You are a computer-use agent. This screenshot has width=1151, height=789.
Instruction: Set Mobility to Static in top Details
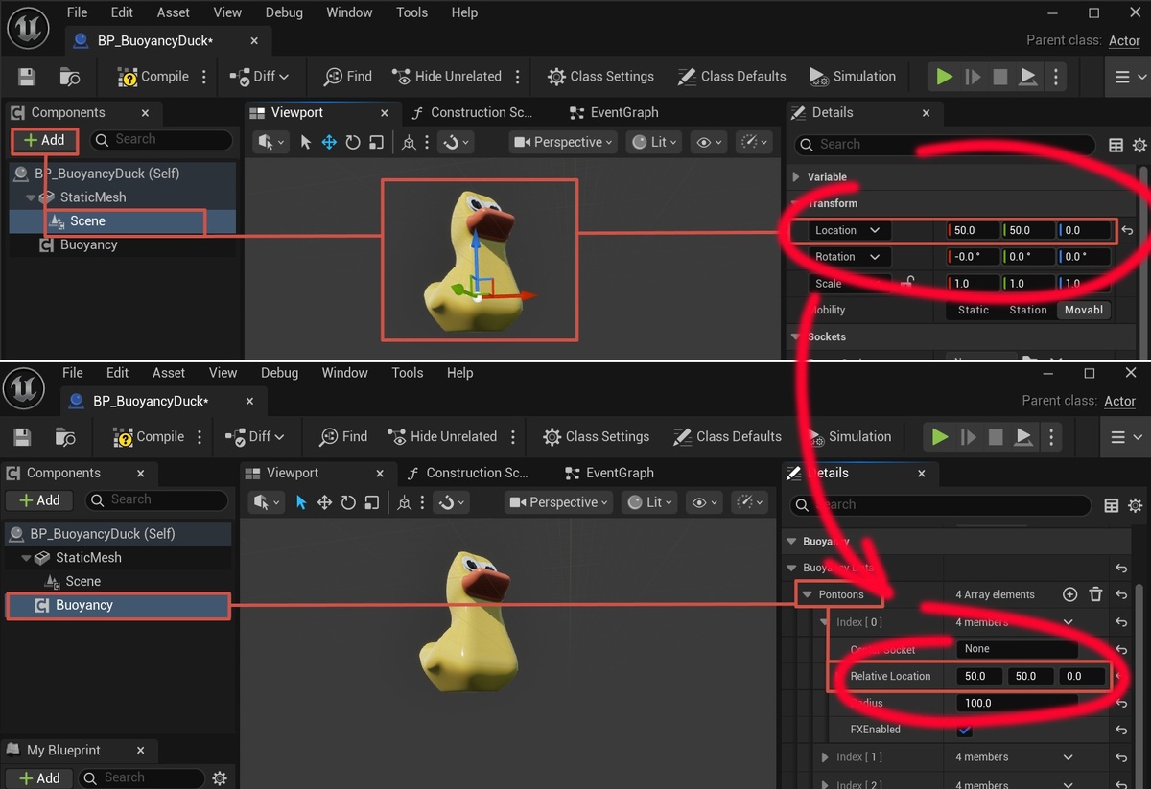[x=973, y=310]
